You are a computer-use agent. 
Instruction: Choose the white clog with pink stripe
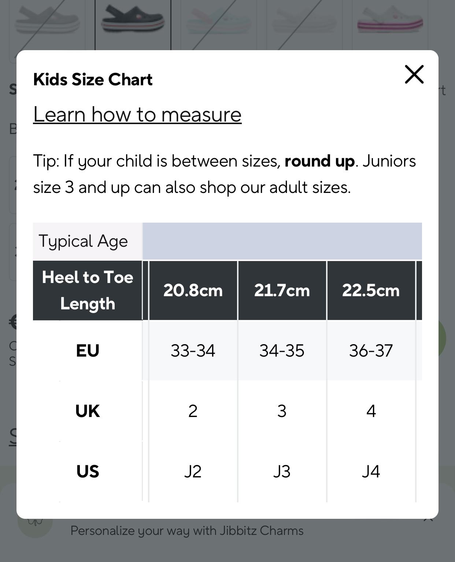pos(390,20)
